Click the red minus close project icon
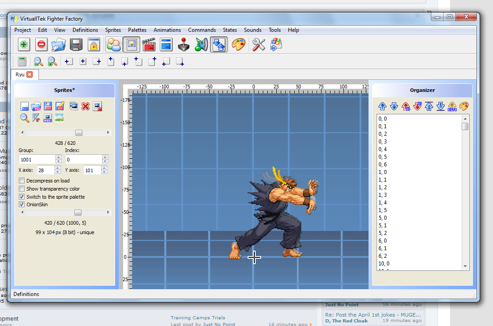Viewport: 493px width, 326px height. [41, 44]
